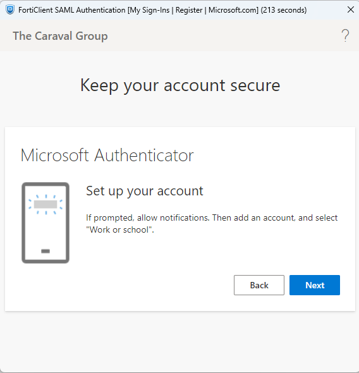Click the FortiClient shield icon in title bar

coord(10,9)
